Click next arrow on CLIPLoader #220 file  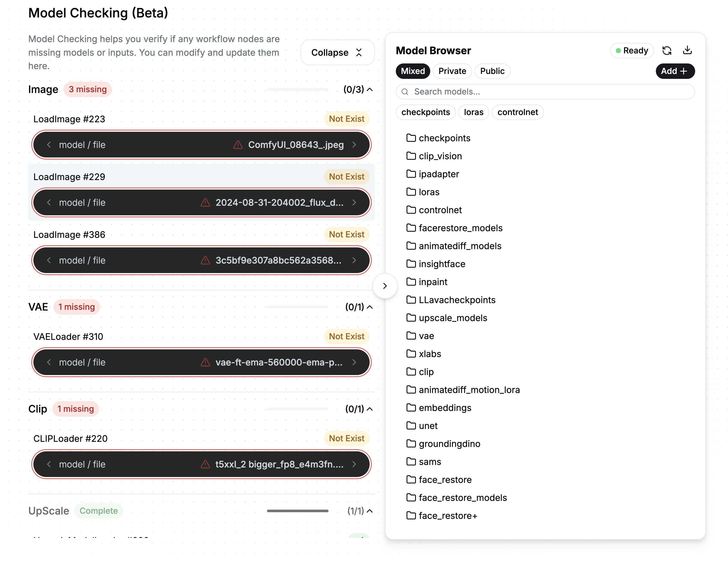pyautogui.click(x=354, y=464)
